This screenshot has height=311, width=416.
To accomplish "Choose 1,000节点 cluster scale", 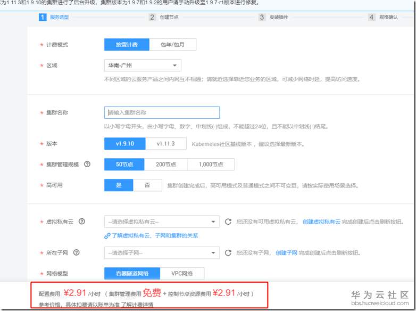I will click(x=211, y=165).
